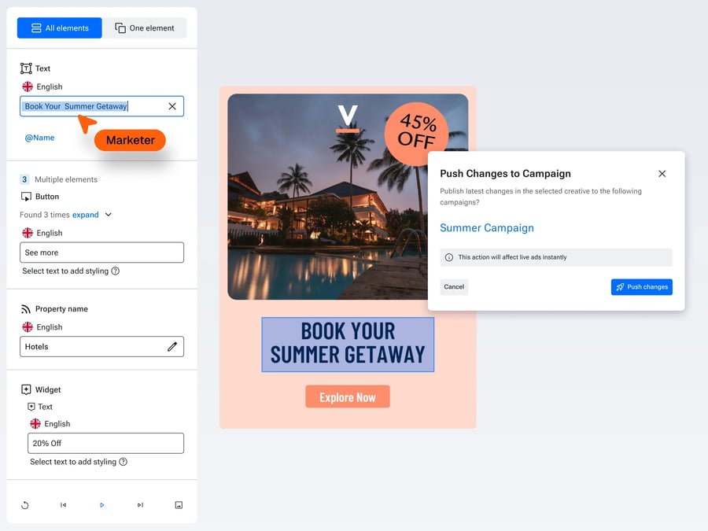The height and width of the screenshot is (531, 708).
Task: Click help icon beside widget styling hint
Action: (124, 462)
